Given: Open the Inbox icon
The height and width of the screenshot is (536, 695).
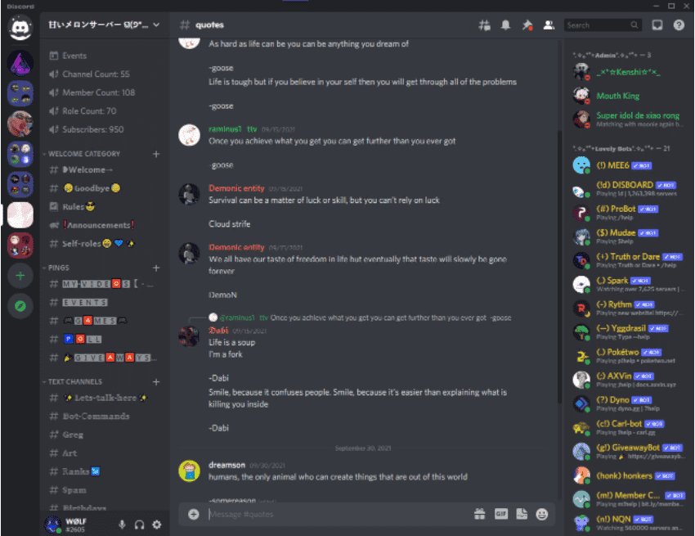Looking at the screenshot, I should 657,25.
